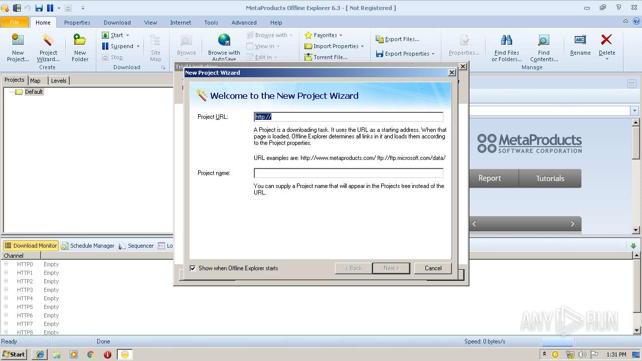Switch to the Properties ribbon tab

pyautogui.click(x=77, y=23)
